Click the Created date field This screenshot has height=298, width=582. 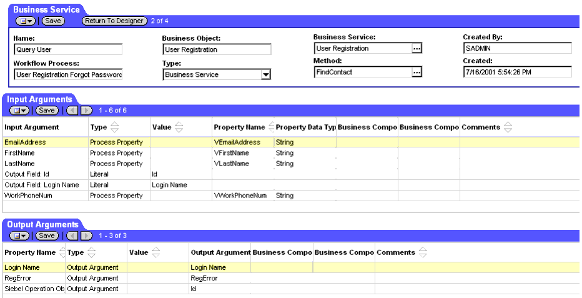pos(518,72)
